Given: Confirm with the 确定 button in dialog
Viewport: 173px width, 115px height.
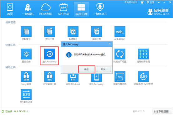Looking at the screenshot, I should coord(86,69).
